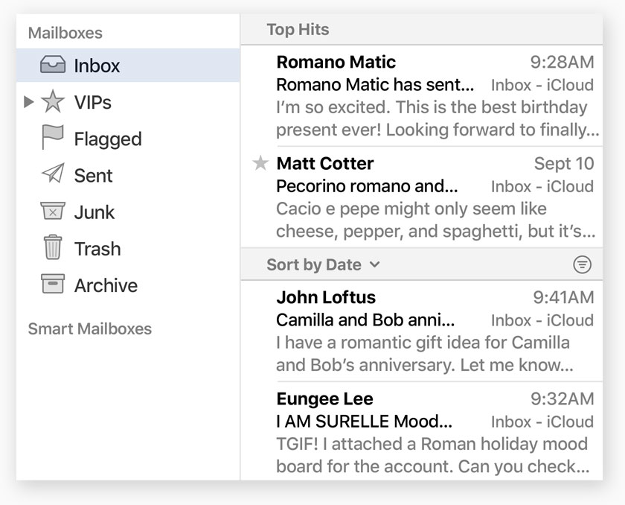625x505 pixels.
Task: Open Pecorino romano email subject line
Action: (366, 186)
